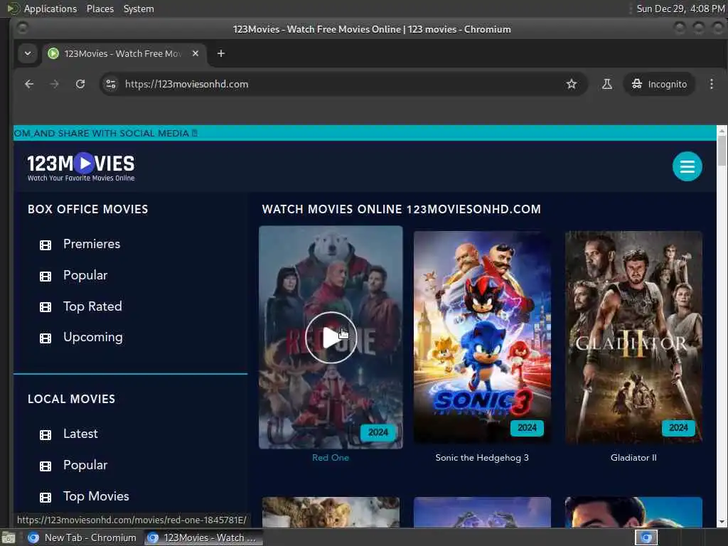Click film icon next to Premieres
728x546 pixels.
(45, 245)
